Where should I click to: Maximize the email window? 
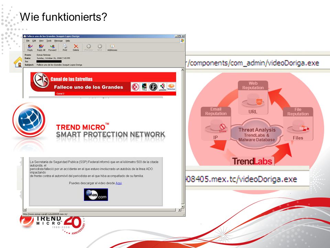coord(179,36)
